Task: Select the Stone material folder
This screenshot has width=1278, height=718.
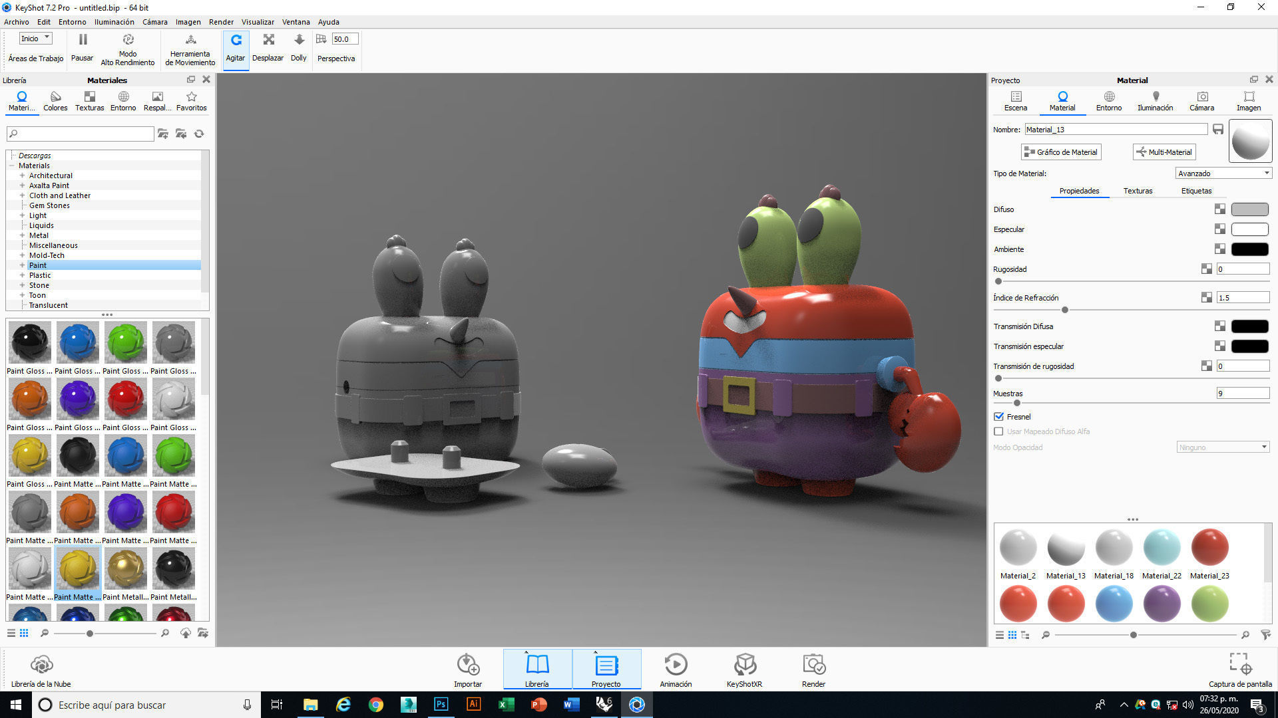Action: tap(39, 285)
